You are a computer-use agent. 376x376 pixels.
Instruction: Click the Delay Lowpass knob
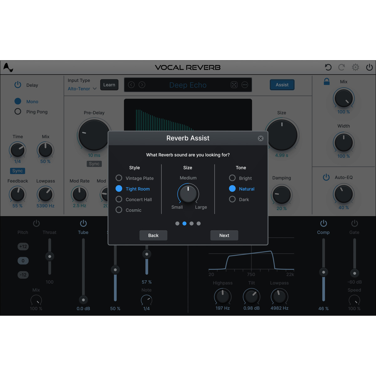[45, 195]
